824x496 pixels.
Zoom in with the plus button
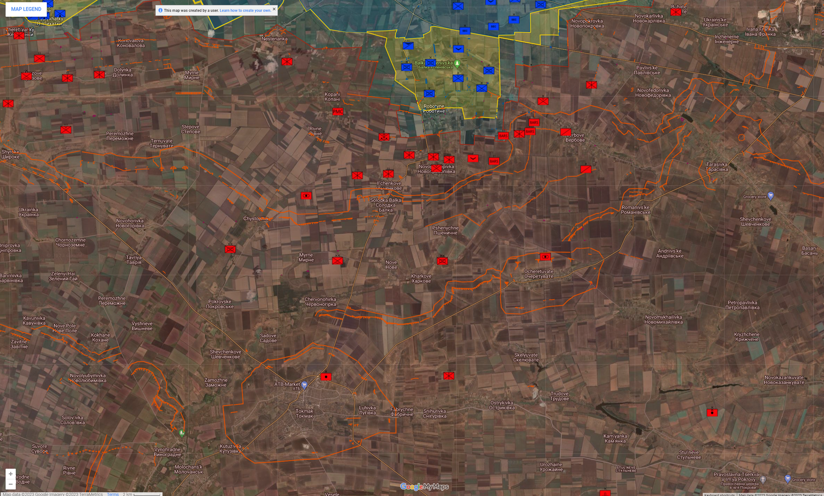click(x=11, y=474)
